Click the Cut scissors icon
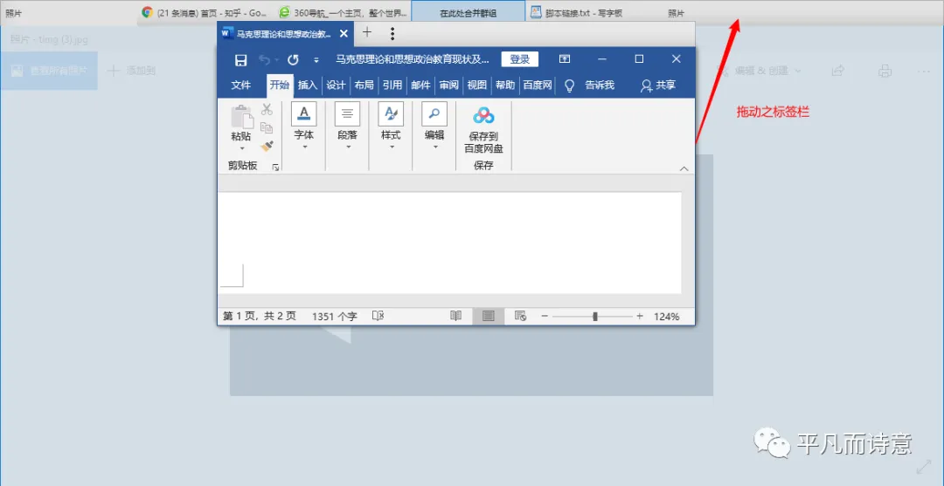 point(267,109)
